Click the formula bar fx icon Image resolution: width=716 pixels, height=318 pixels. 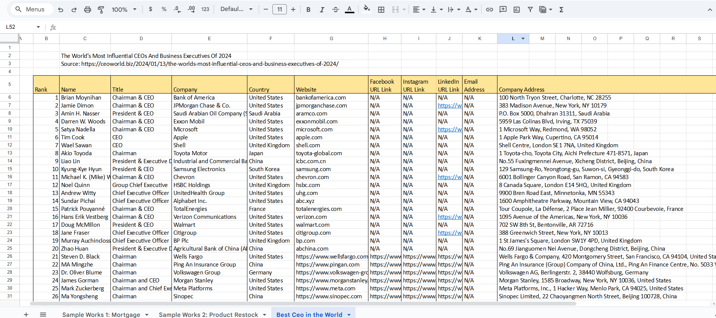point(53,27)
